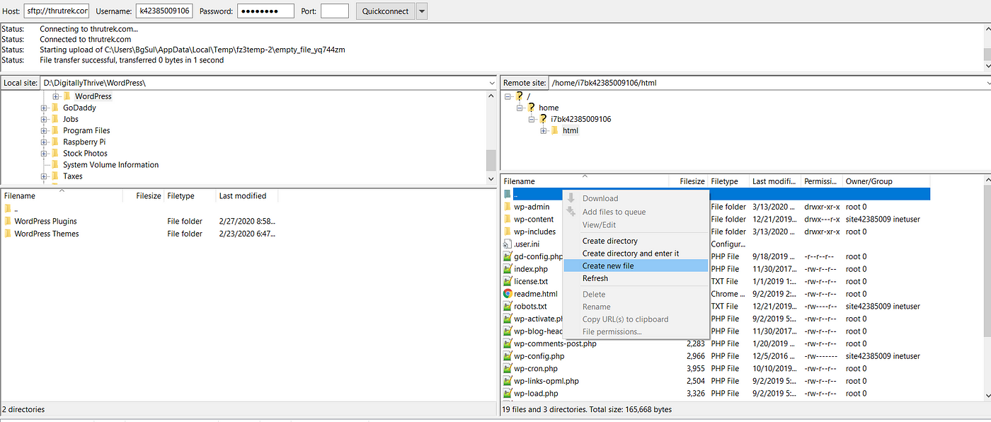
Task: Click the question-mark icon of root directory
Action: [x=519, y=96]
